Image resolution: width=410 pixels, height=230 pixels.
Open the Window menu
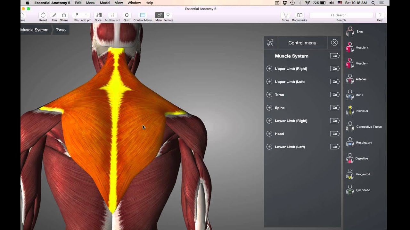(x=134, y=3)
